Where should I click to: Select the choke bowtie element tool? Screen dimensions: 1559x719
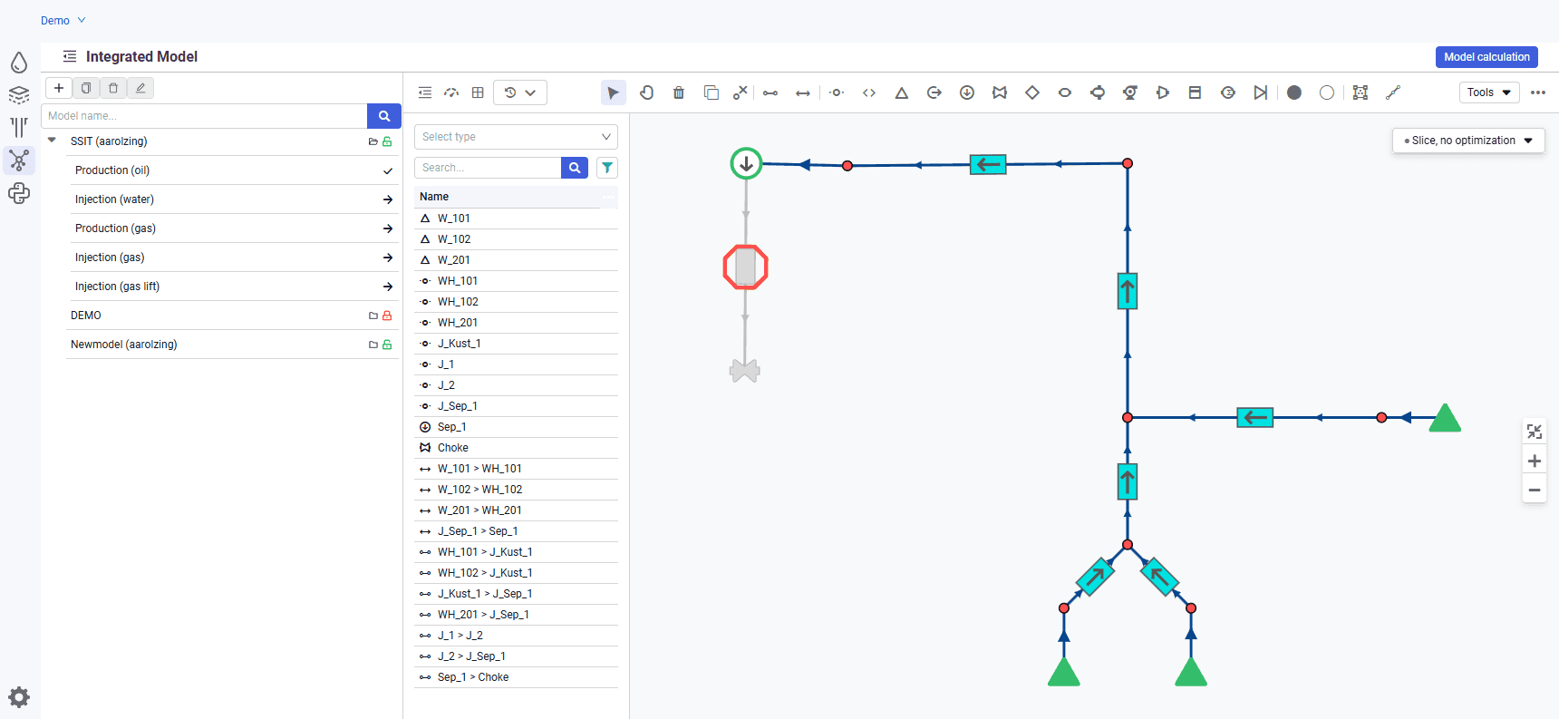1000,92
